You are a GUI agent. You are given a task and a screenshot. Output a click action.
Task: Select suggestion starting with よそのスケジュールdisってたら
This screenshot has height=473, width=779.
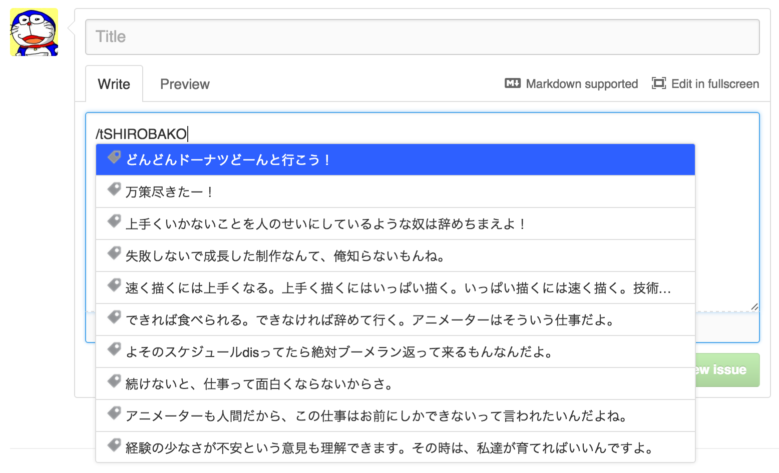tap(396, 351)
